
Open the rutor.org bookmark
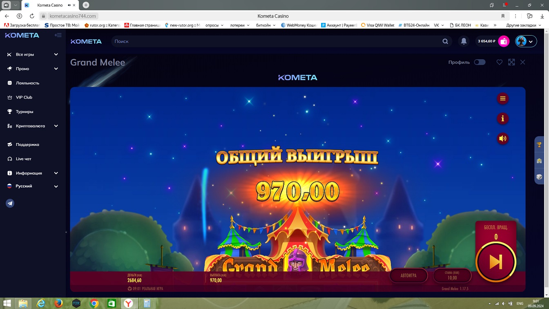pos(102,25)
